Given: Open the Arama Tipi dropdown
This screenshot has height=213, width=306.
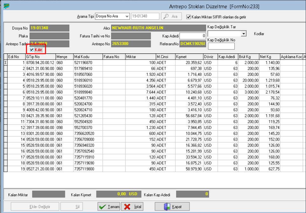Looking at the screenshot, I should click(127, 17).
